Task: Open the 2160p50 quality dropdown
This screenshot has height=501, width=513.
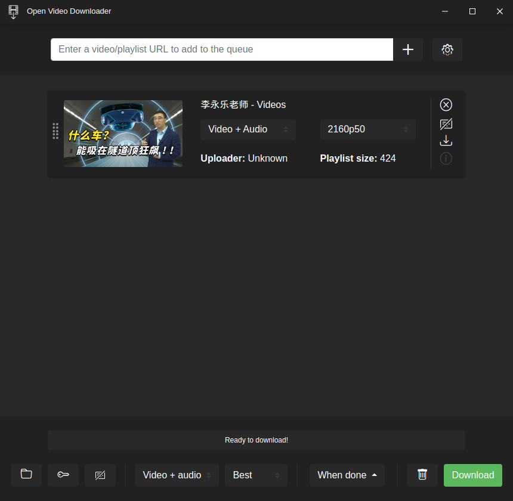Action: tap(367, 129)
